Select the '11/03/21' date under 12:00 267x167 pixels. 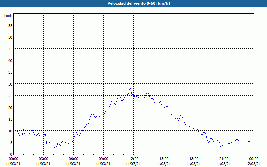tap(133, 164)
